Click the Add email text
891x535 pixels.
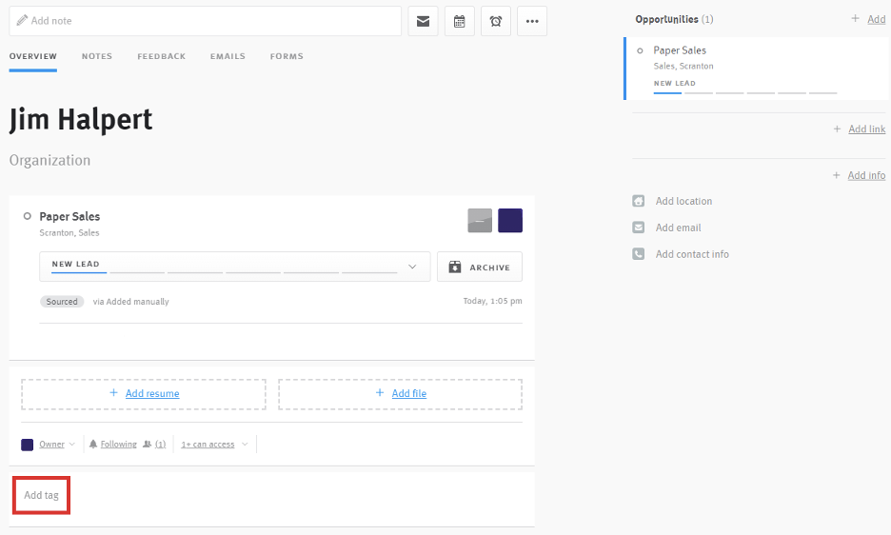pyautogui.click(x=679, y=228)
